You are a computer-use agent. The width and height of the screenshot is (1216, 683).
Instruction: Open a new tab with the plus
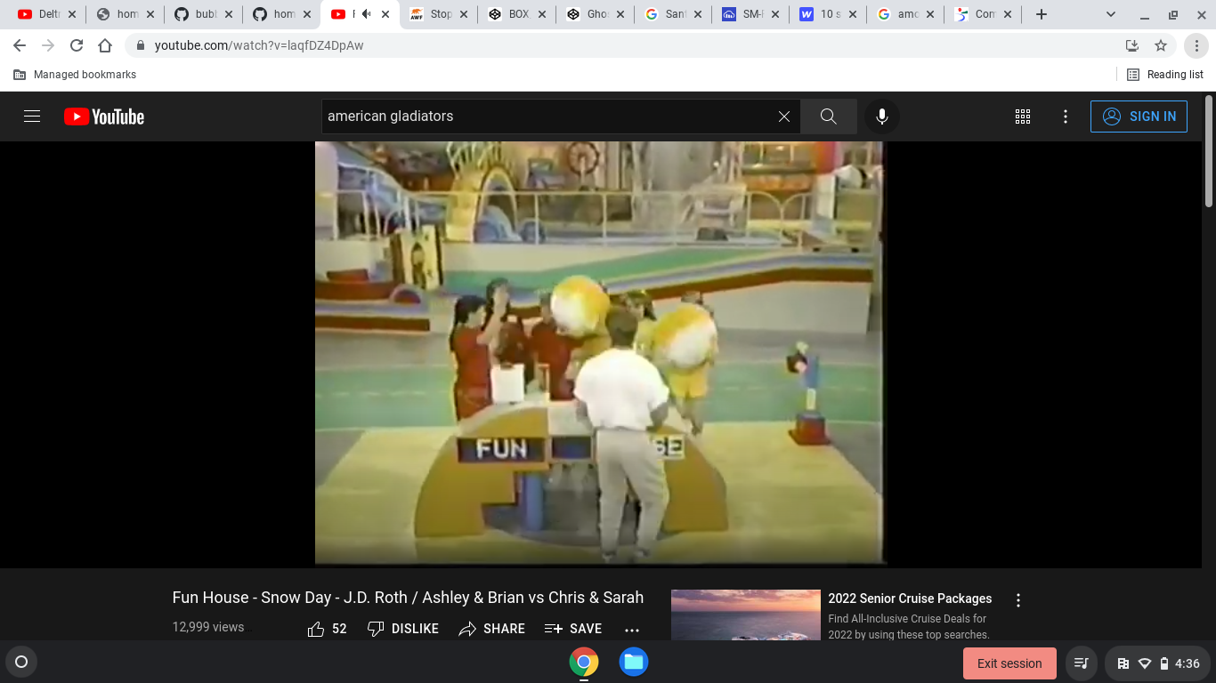[x=1042, y=14]
